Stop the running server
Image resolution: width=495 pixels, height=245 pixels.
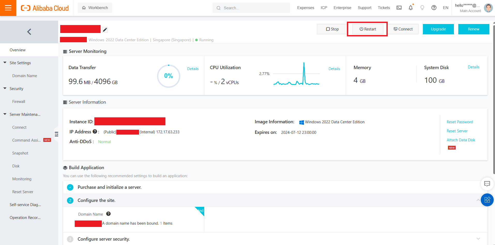332,29
